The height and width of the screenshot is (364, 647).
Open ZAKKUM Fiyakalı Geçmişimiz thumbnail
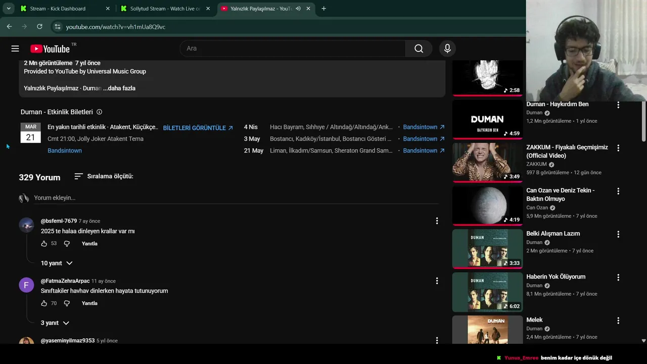(487, 162)
